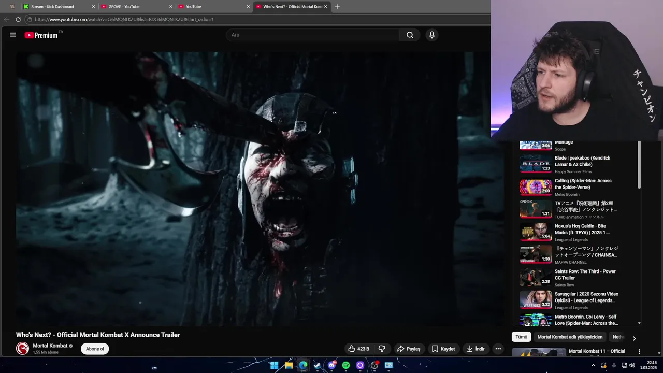Open Mortal Kombat channel name link
Screen dimensions: 663x373
(50, 346)
